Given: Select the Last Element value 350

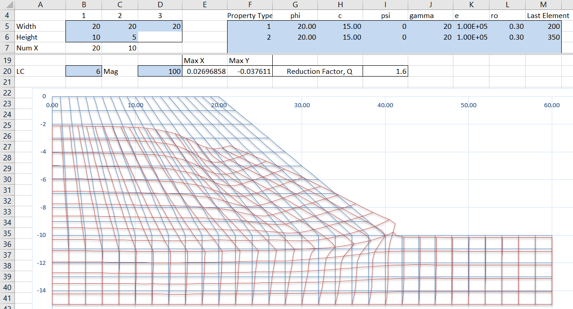Looking at the screenshot, I should [x=543, y=37].
